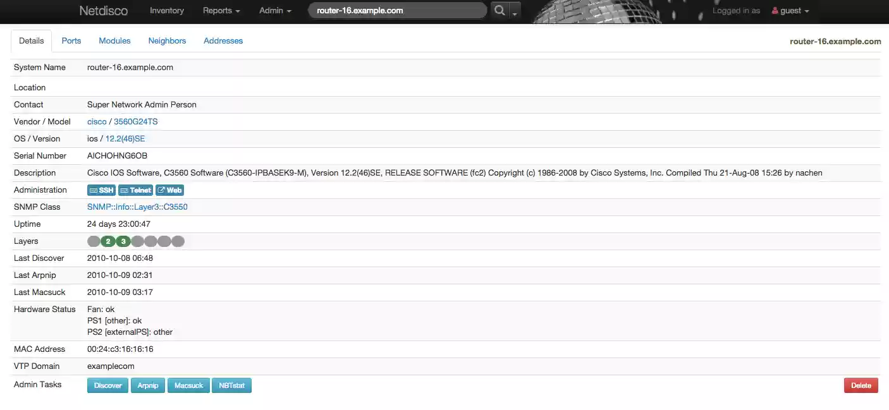
Task: Open the device's Web interface
Action: (169, 190)
